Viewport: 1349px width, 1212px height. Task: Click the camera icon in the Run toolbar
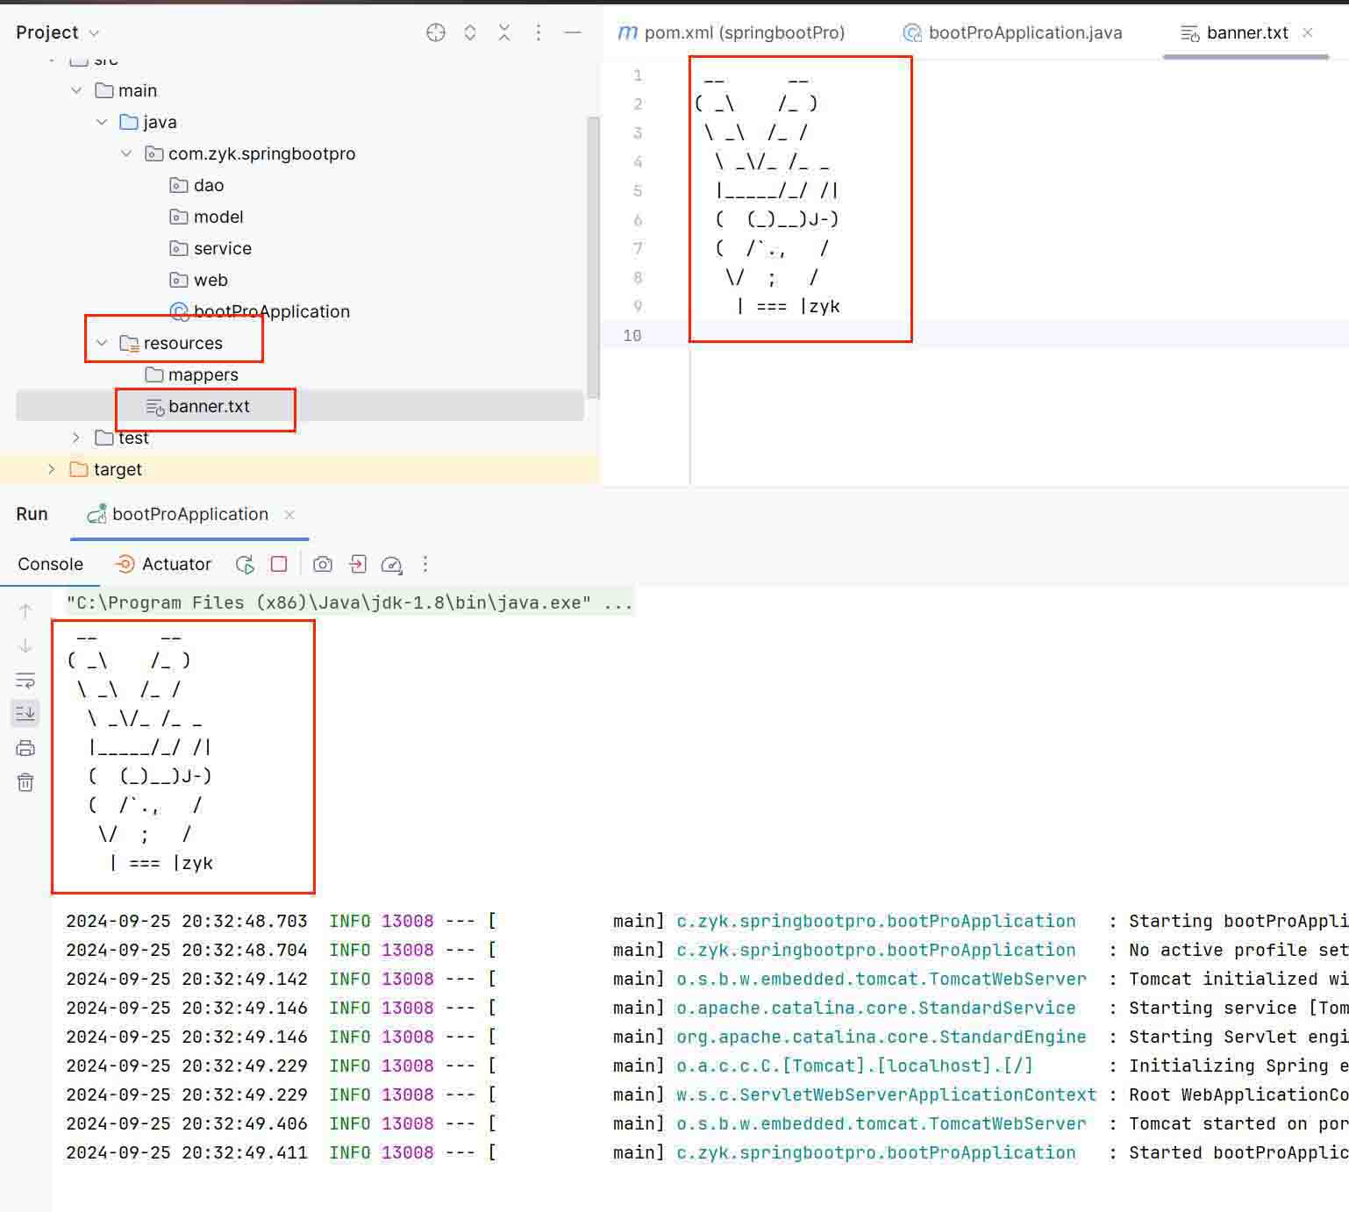pyautogui.click(x=323, y=564)
